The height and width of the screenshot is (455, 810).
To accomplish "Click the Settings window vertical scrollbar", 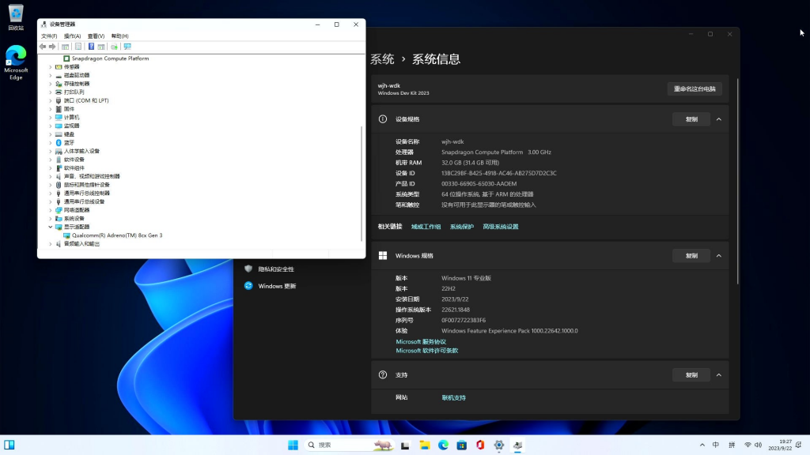I will click(x=738, y=181).
